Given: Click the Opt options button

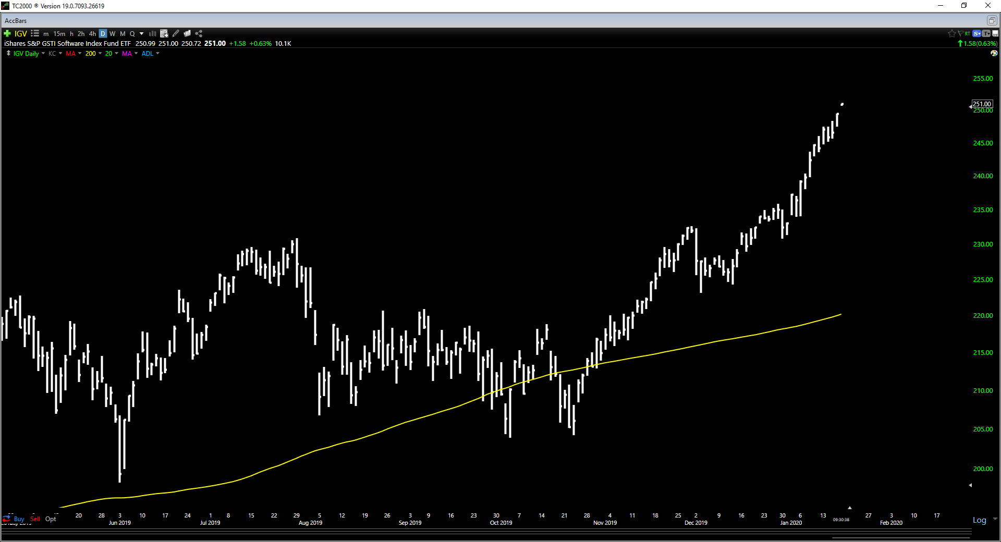Looking at the screenshot, I should tap(51, 519).
